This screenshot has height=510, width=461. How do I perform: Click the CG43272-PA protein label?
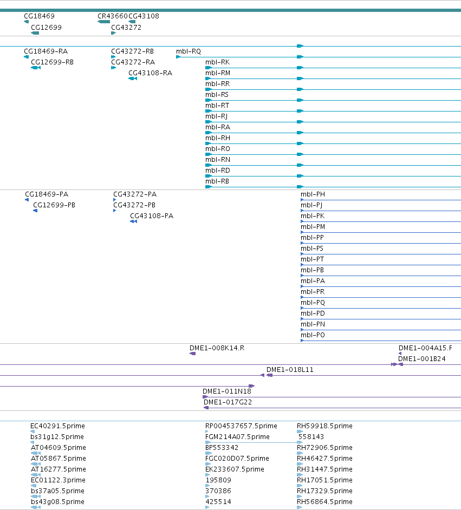[135, 194]
